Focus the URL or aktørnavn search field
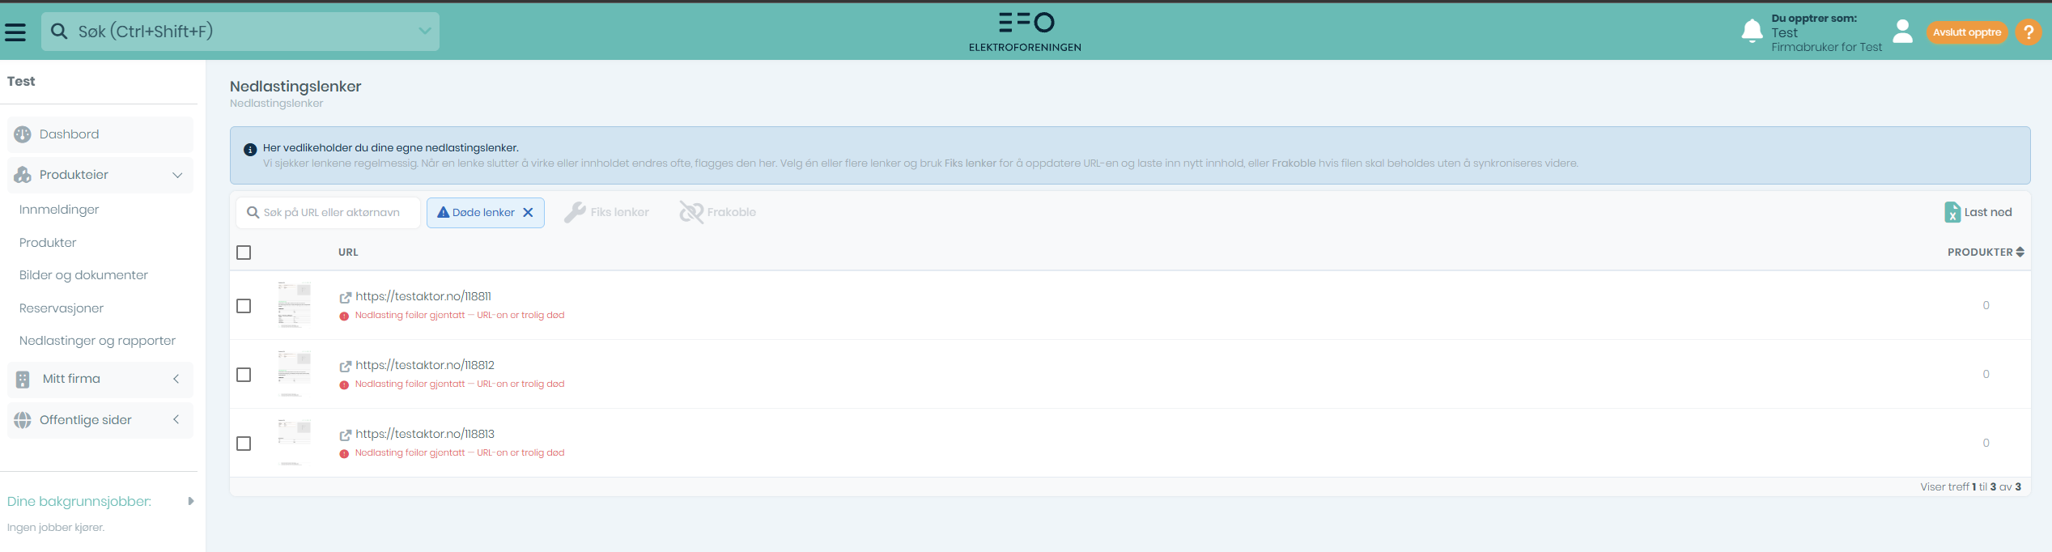This screenshot has width=2052, height=552. pos(332,212)
